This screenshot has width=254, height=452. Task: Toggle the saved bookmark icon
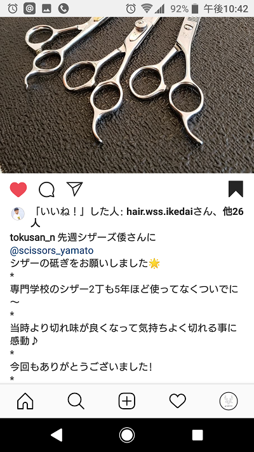[236, 189]
